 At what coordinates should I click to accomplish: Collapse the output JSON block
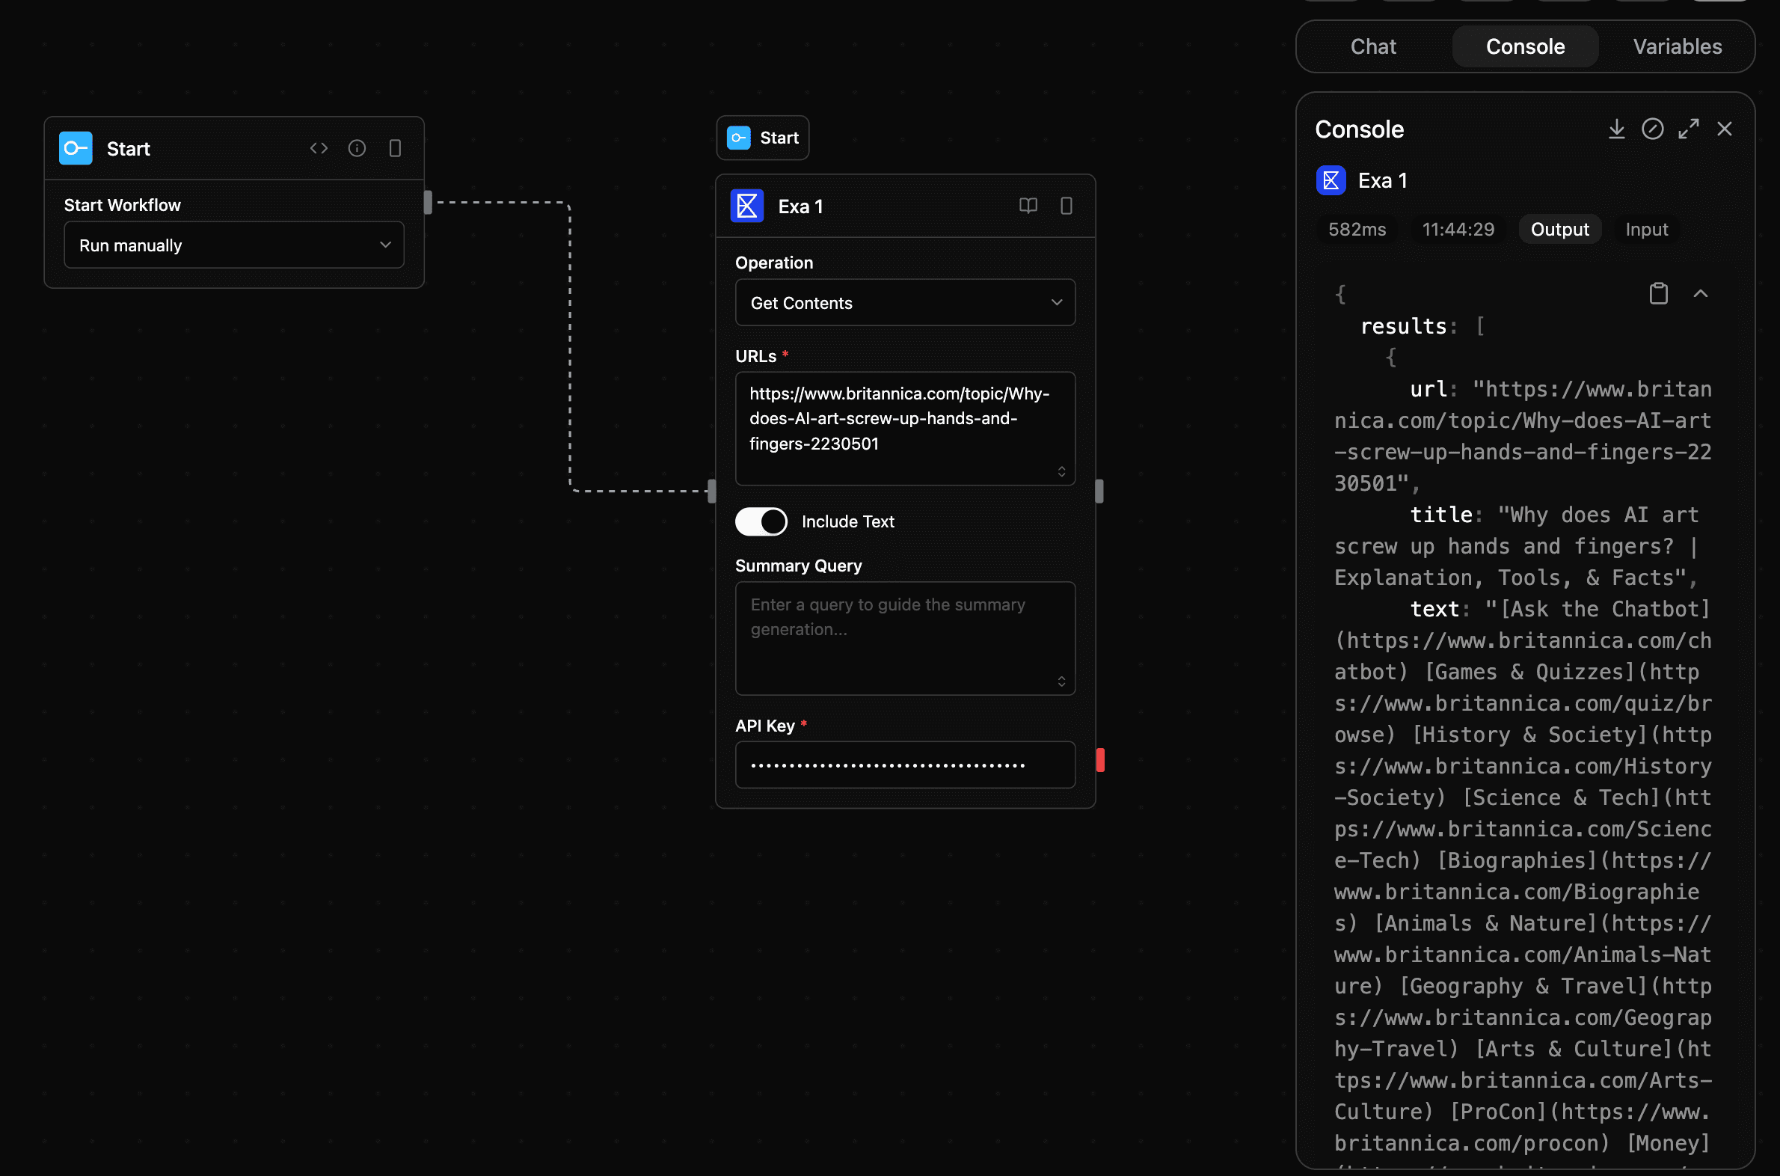1701,293
